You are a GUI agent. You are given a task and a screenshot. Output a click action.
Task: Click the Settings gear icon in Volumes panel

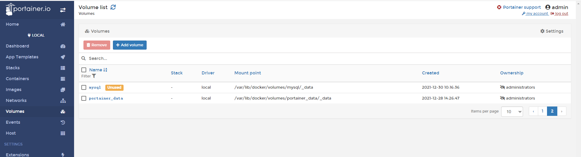tap(542, 31)
